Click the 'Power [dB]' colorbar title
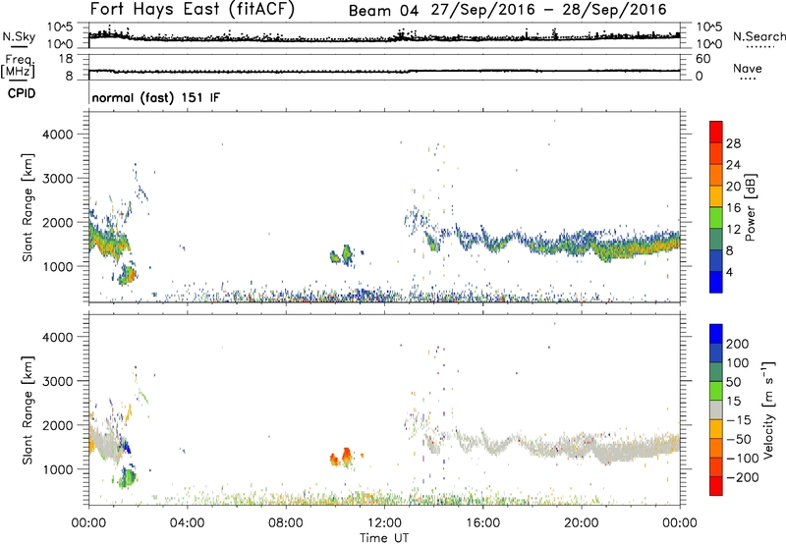Viewport: 786px width, 544px height. click(x=751, y=207)
